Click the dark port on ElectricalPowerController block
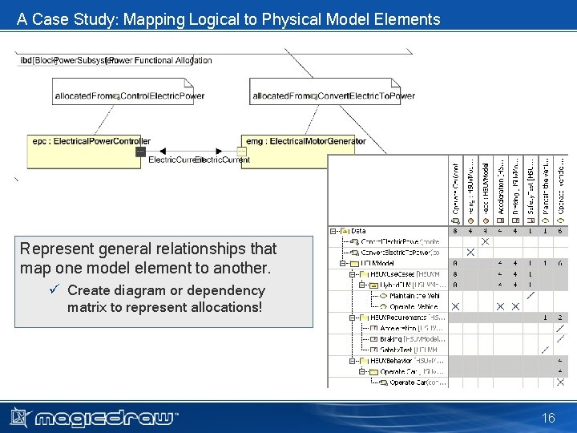Image resolution: width=577 pixels, height=433 pixels. 140,152
